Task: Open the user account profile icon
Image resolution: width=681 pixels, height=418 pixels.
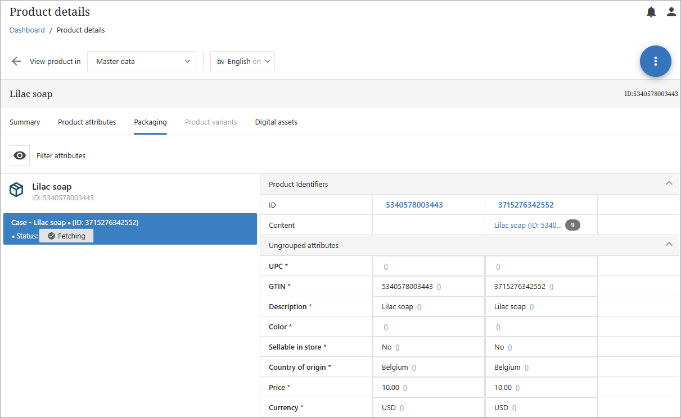Action: 671,12
